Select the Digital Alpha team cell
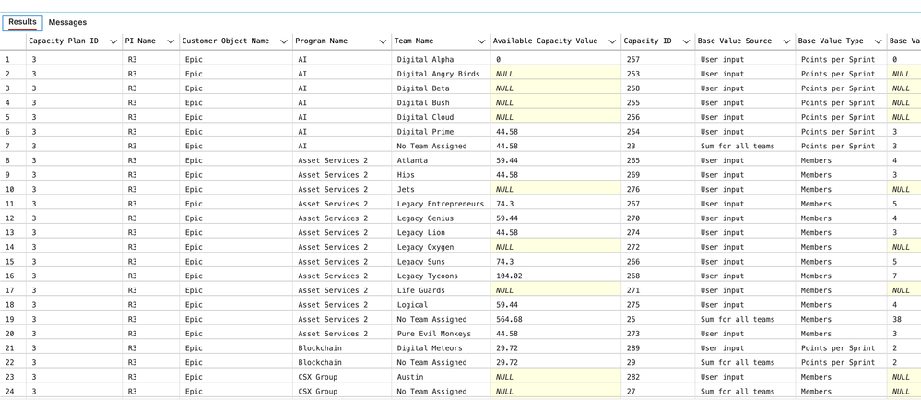 pyautogui.click(x=441, y=59)
